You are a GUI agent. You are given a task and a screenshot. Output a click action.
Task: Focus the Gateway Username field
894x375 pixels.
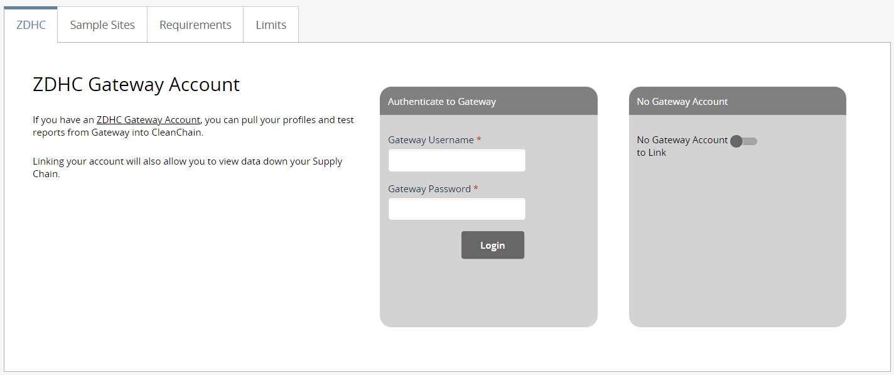457,160
